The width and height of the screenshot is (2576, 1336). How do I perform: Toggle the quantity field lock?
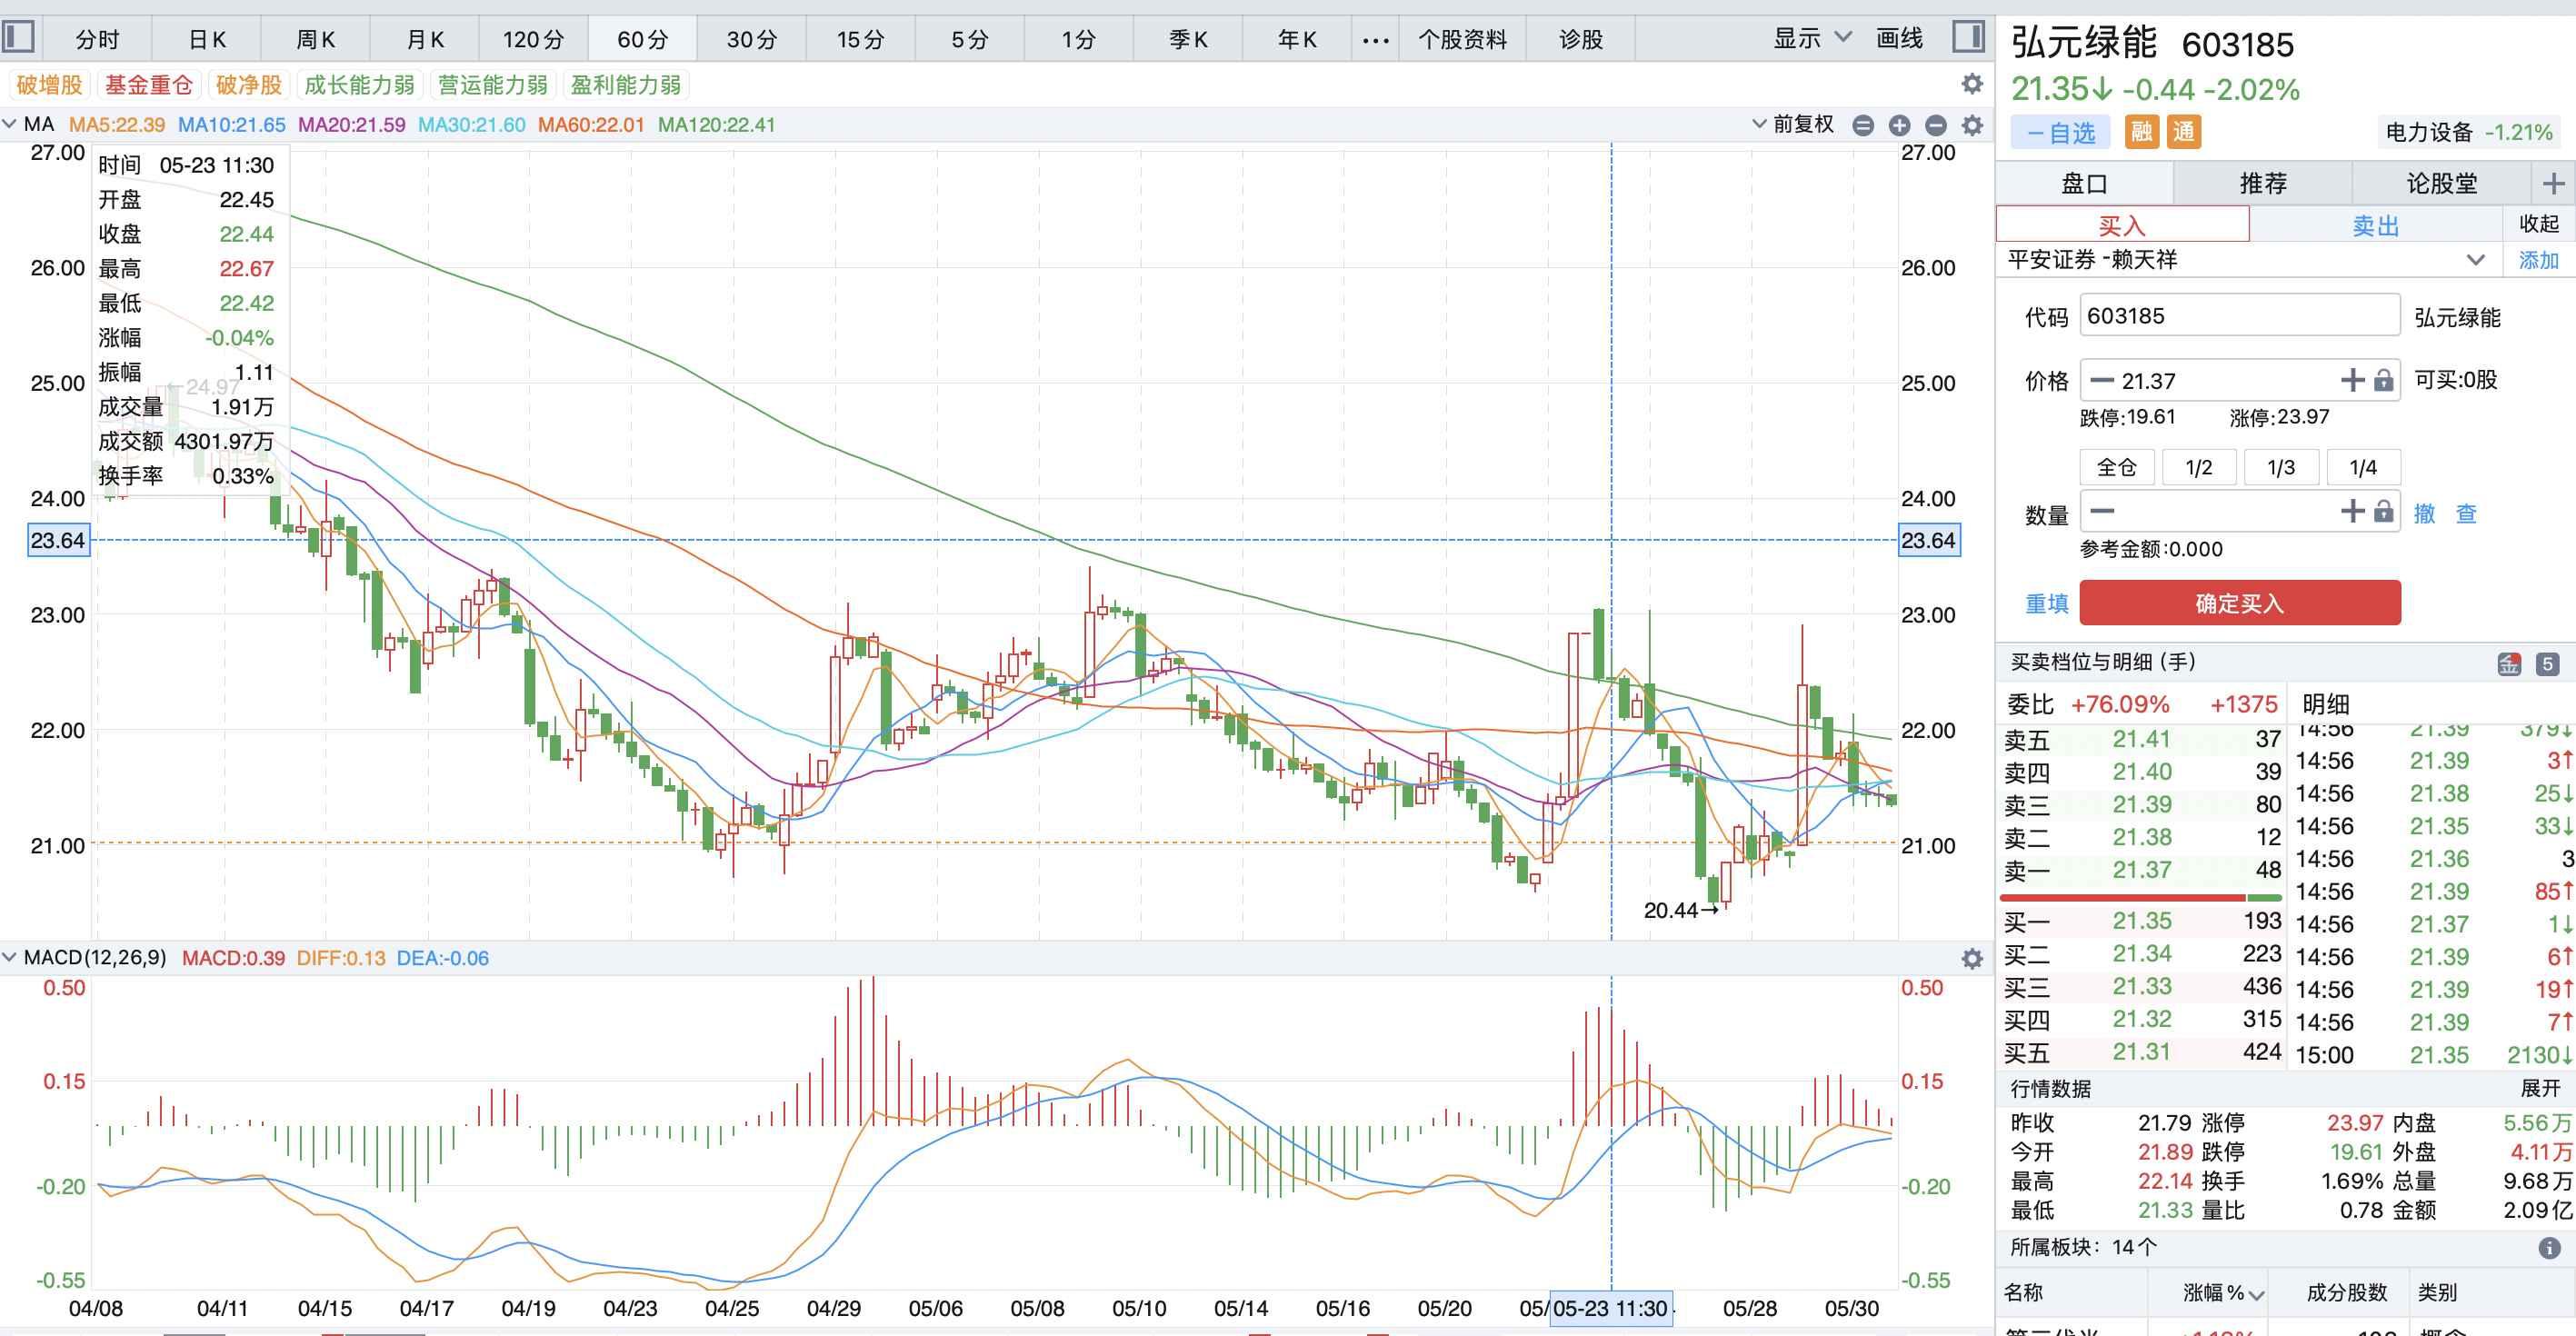2384,512
